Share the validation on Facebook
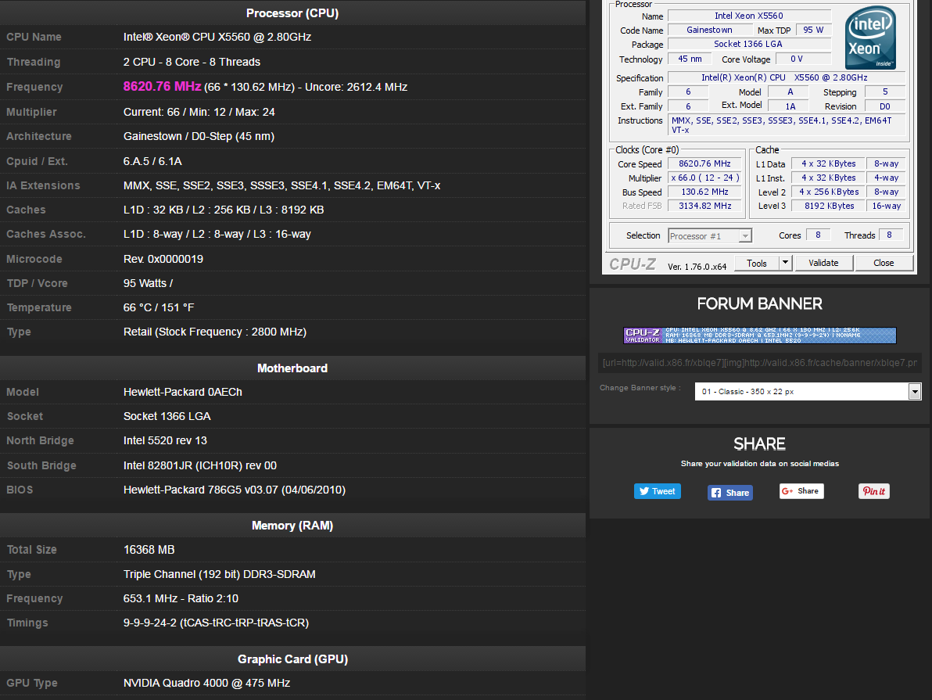This screenshot has width=932, height=700. [729, 492]
